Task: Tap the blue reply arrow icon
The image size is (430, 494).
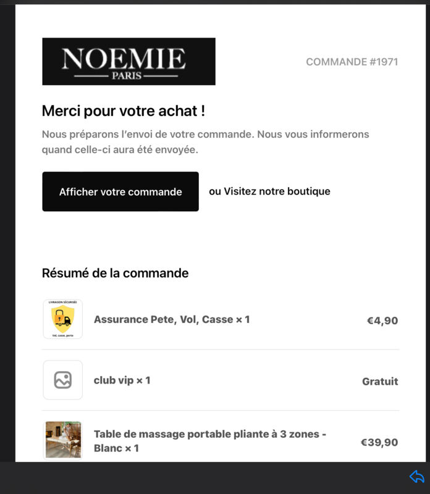Action: [417, 476]
